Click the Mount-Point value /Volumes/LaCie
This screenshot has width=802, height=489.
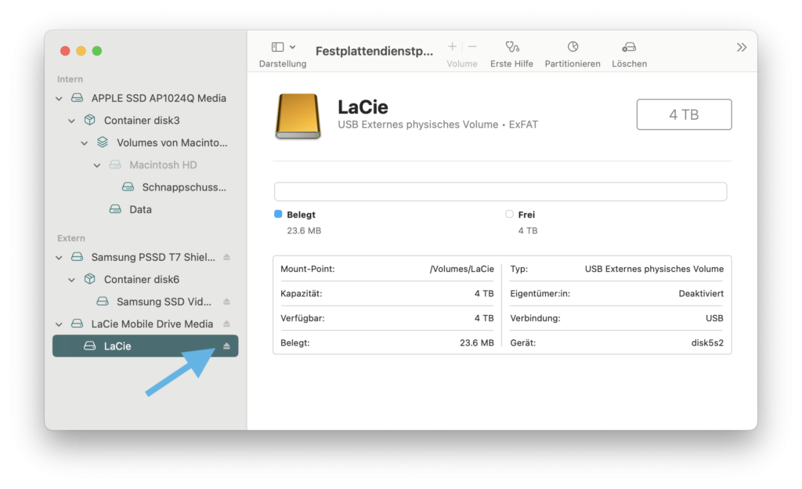click(x=462, y=269)
